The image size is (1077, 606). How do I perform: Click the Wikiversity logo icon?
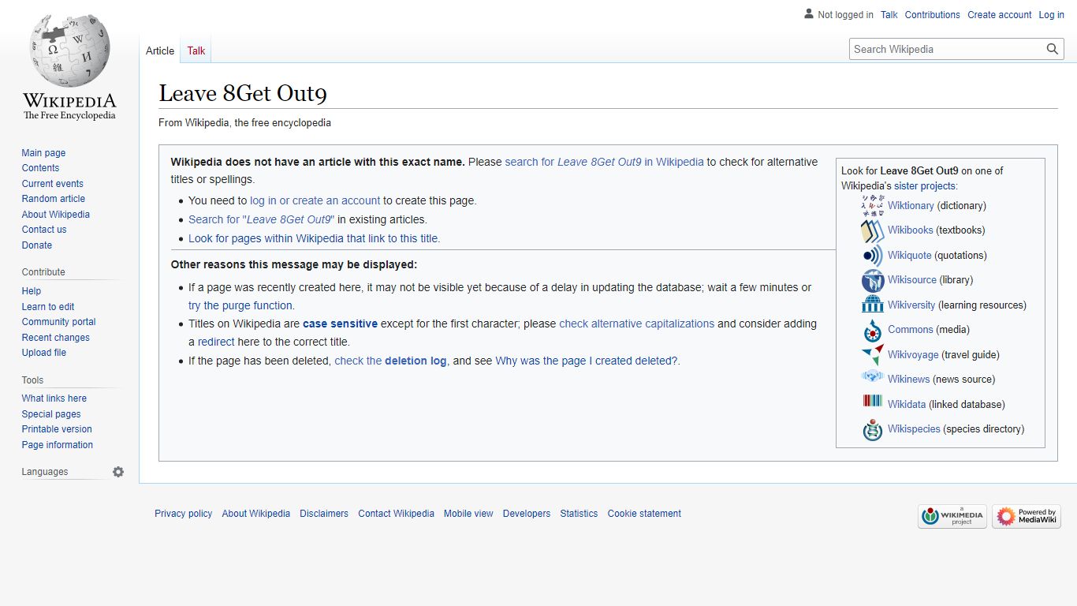[x=873, y=305]
